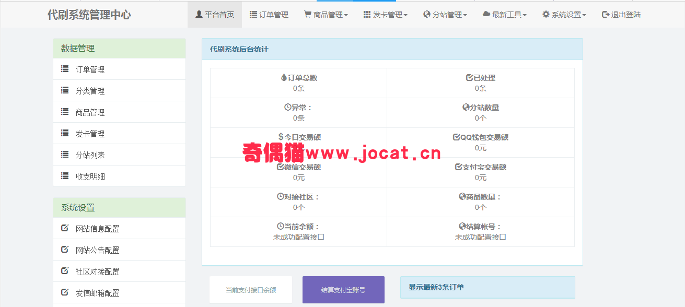Expand the 系统设置 dropdown in navbar
The image size is (685, 307).
tap(564, 15)
